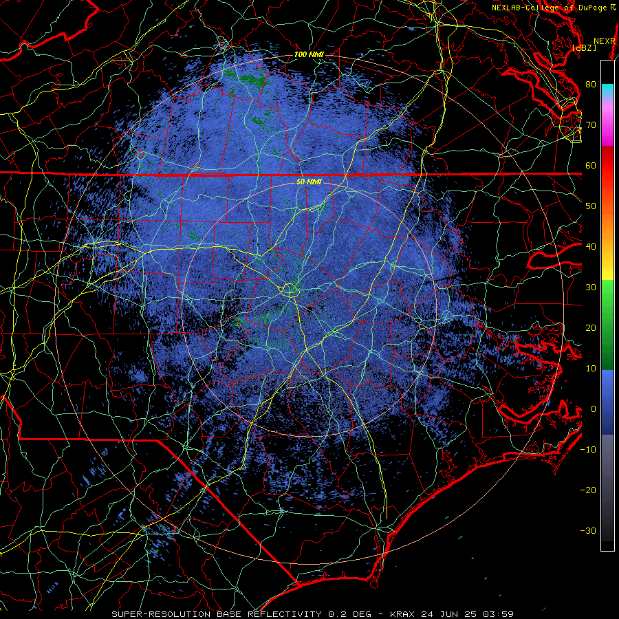Image resolution: width=619 pixels, height=619 pixels.
Task: Click the NEXR label above the color scale
Action: (605, 41)
